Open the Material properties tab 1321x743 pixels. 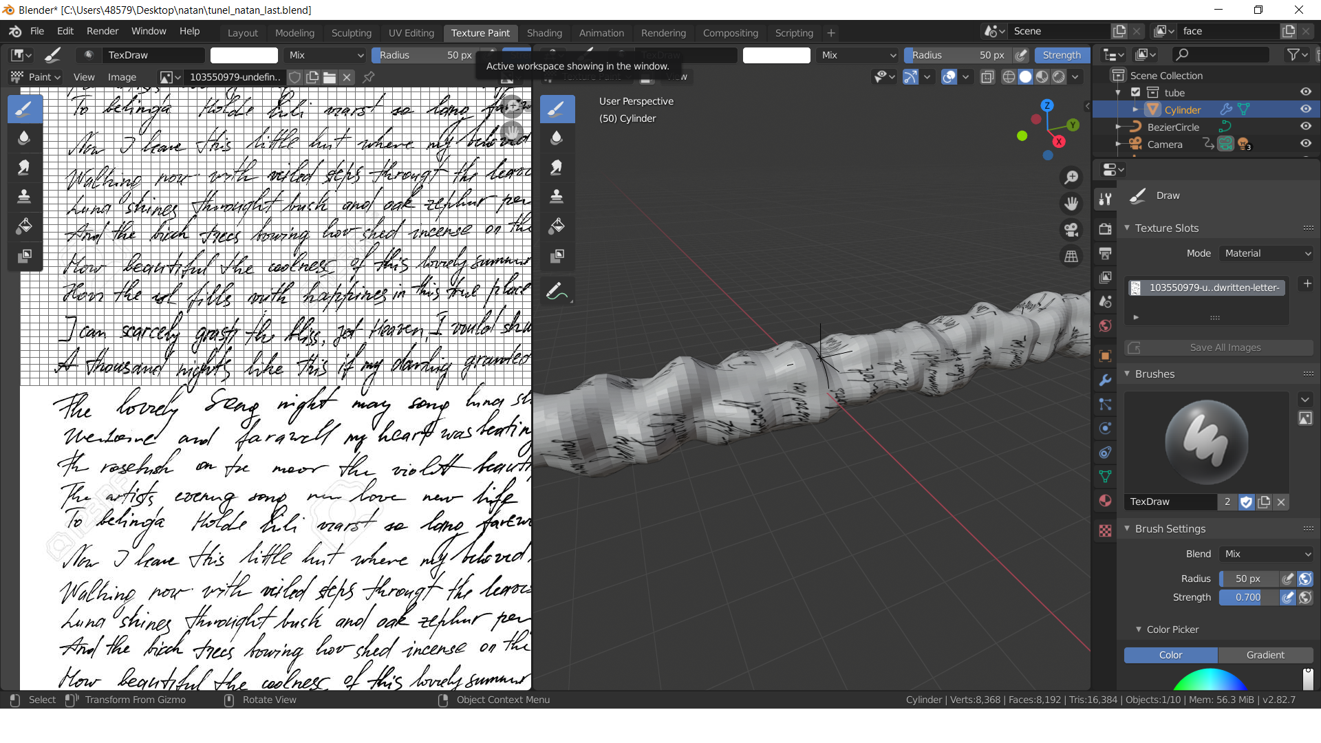click(x=1106, y=500)
